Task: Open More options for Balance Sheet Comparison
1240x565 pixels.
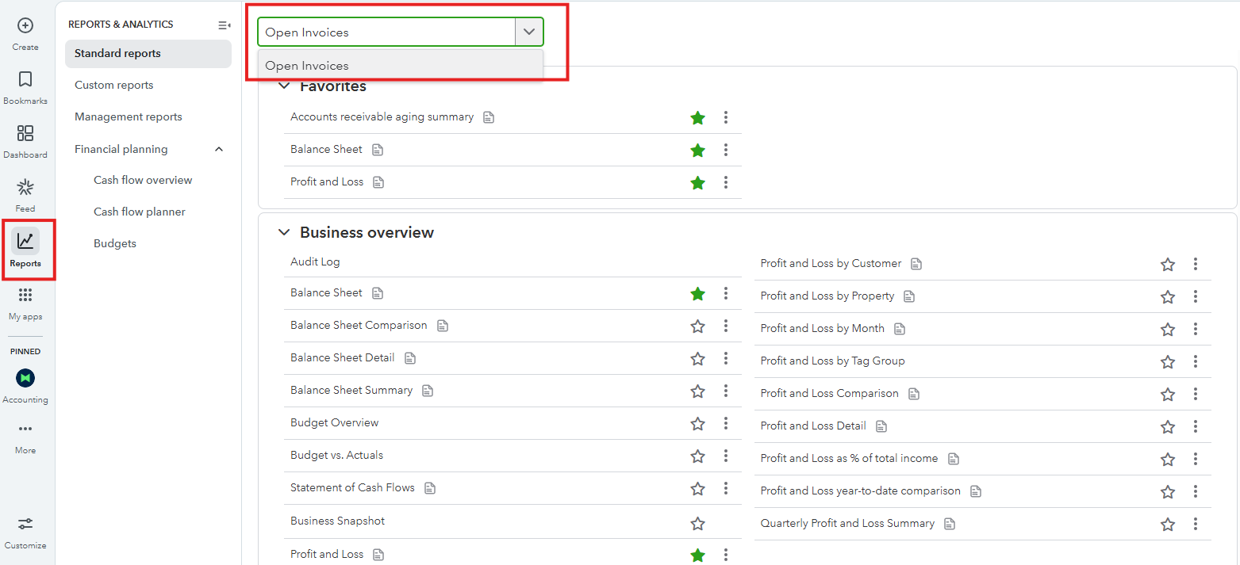Action: pos(726,326)
